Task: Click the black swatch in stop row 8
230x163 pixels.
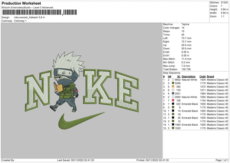Action: [173, 104]
